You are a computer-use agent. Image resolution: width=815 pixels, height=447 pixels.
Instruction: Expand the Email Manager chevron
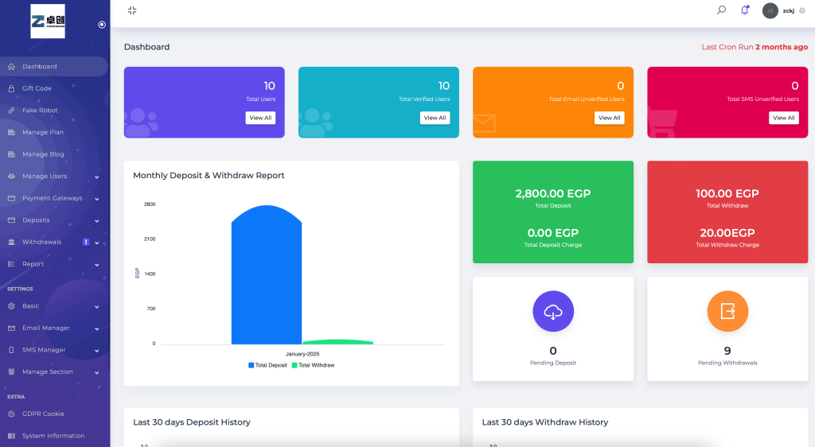(x=96, y=328)
